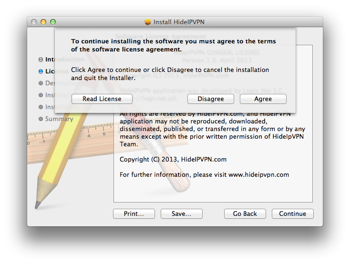The image size is (350, 264).
Task: Click the line ending 'permission of HideIpVPN'
Action: pos(212,137)
